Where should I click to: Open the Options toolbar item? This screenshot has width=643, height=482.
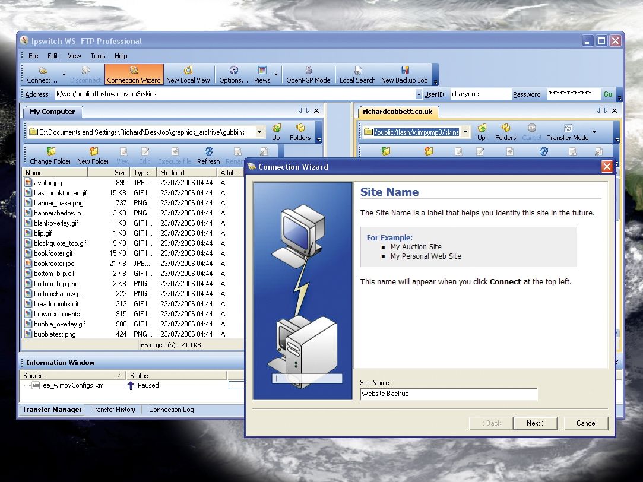coord(233,74)
